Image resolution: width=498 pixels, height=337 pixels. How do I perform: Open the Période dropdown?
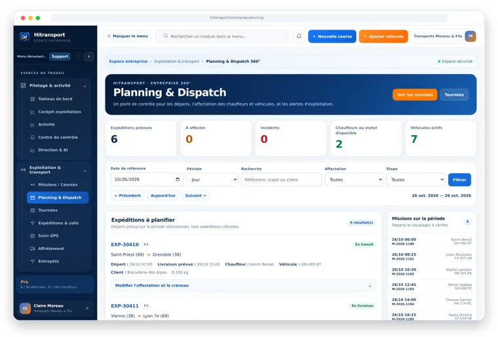[212, 180]
